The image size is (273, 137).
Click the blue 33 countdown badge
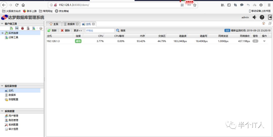(227, 31)
